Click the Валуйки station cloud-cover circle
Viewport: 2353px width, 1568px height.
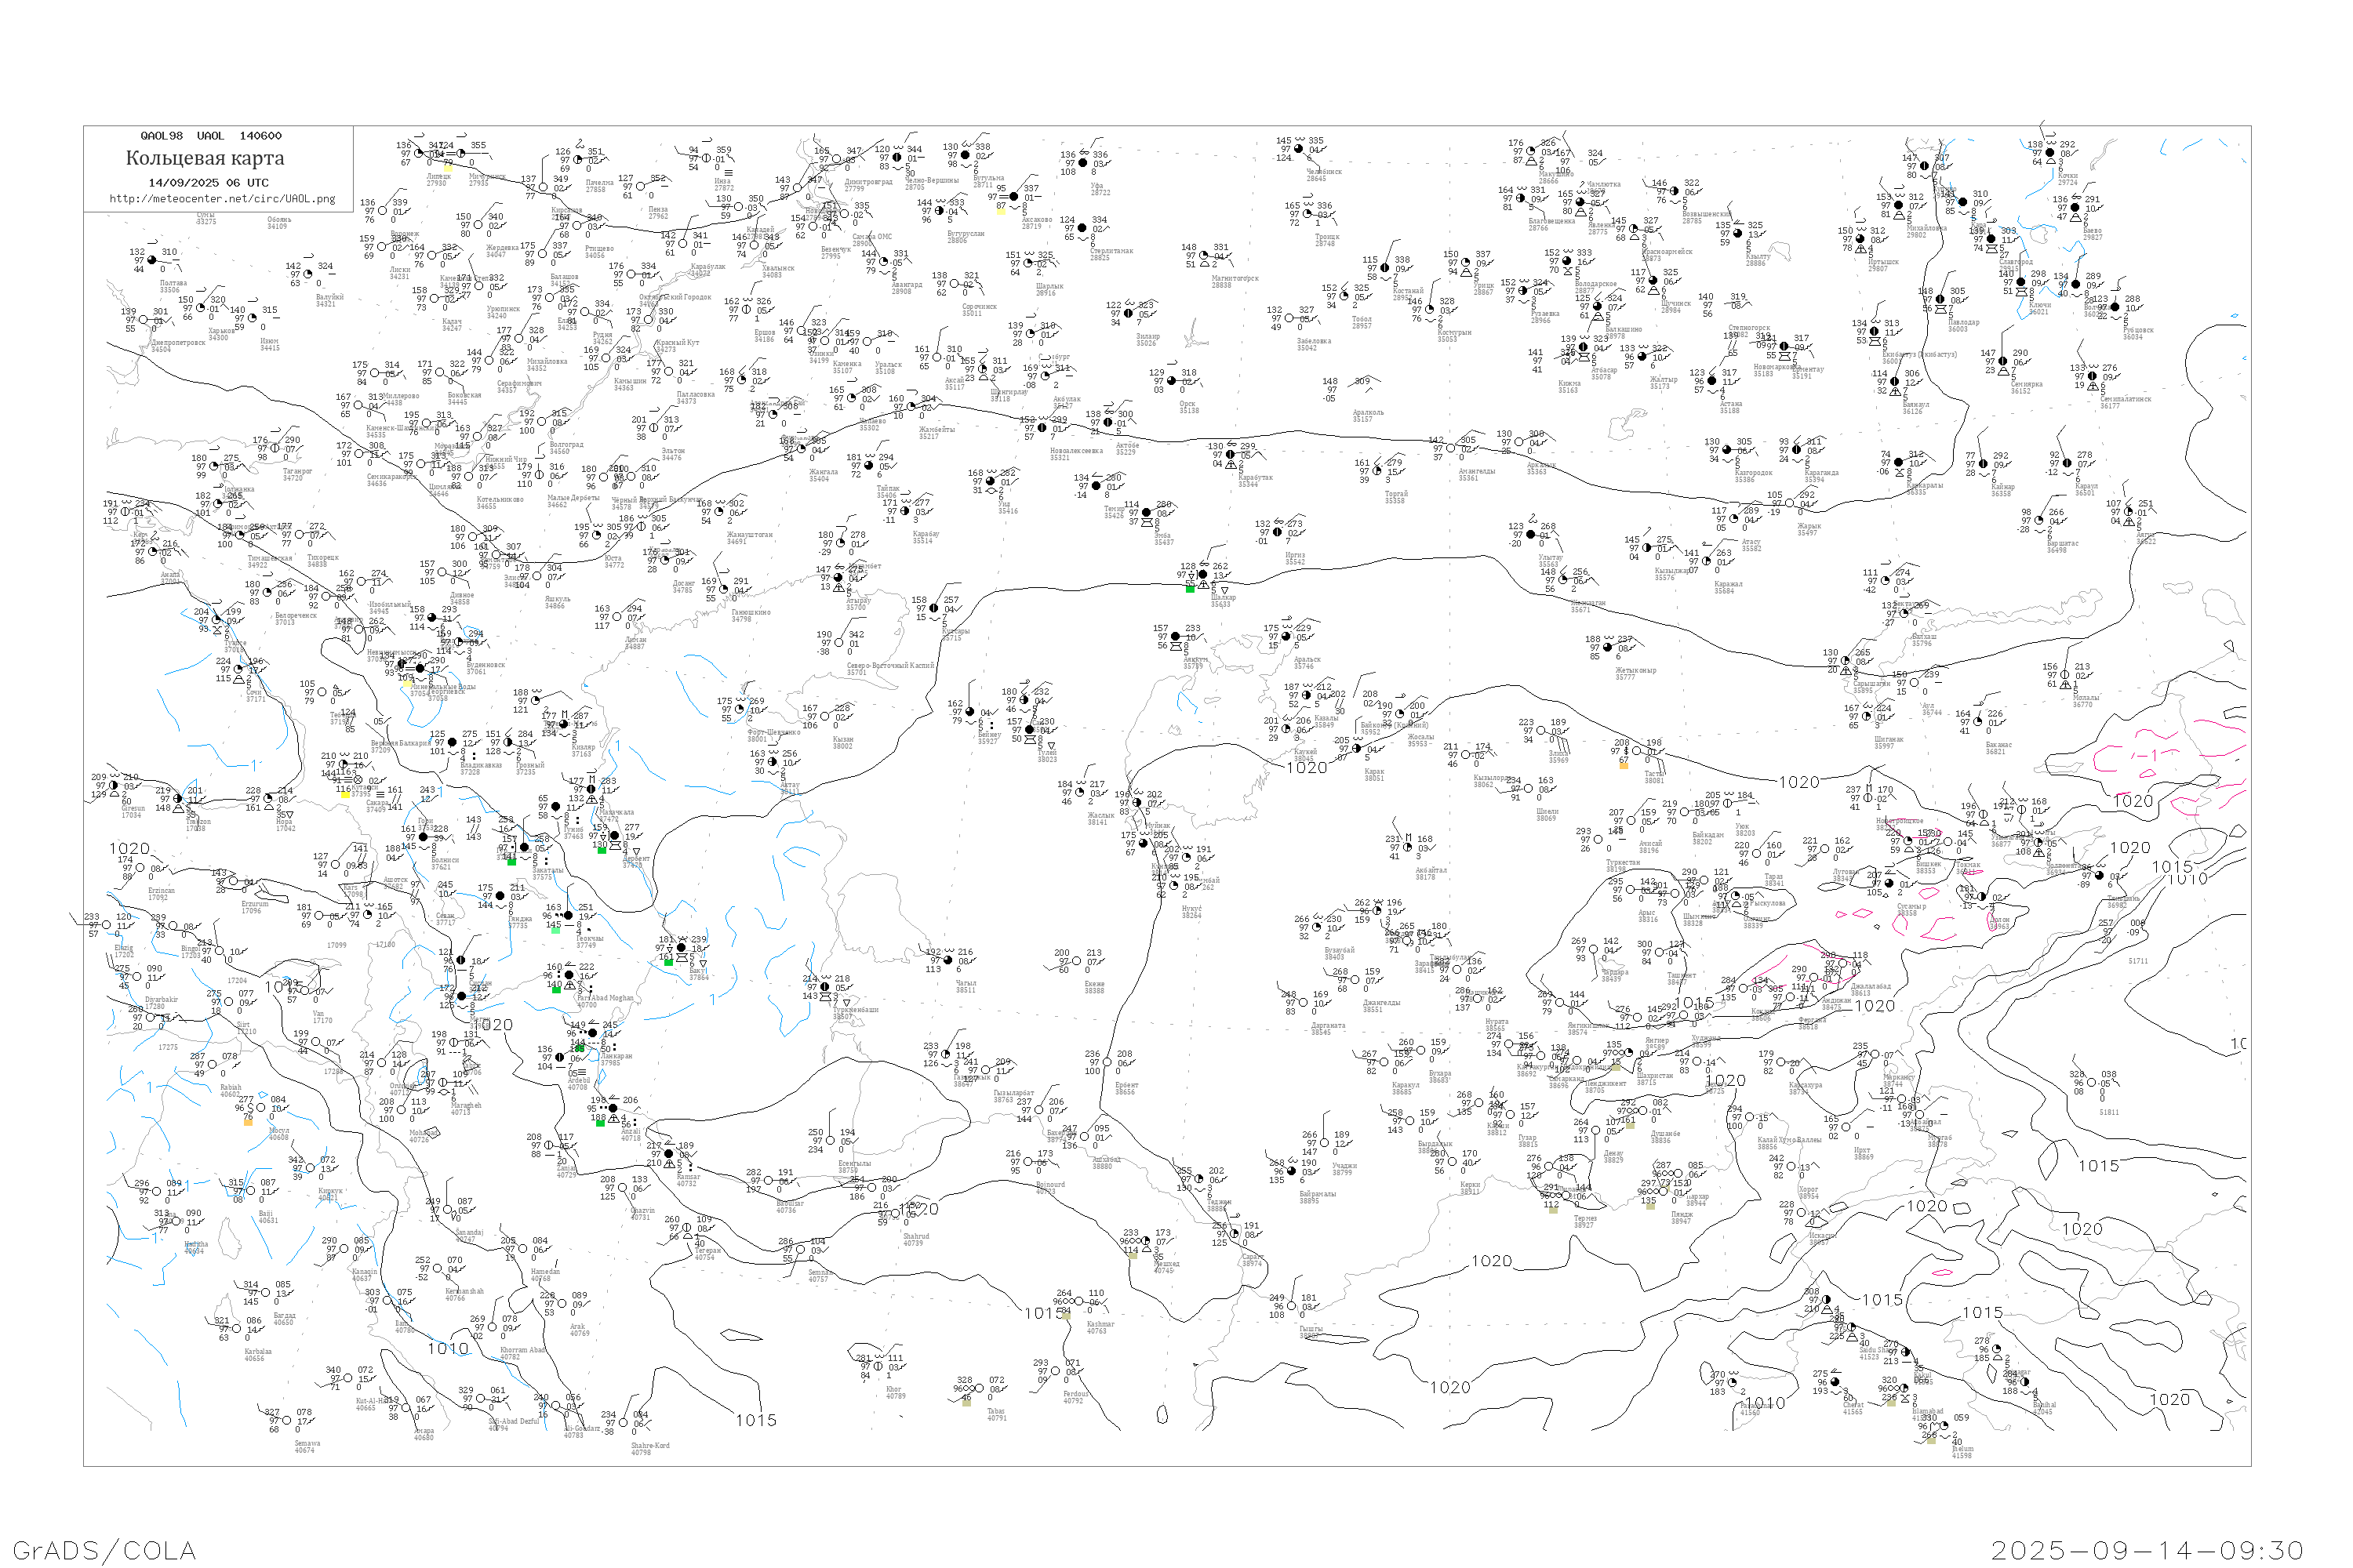pos(310,274)
